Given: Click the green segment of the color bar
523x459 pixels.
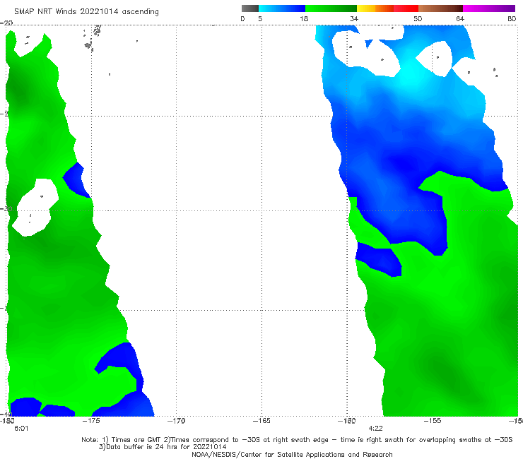Looking at the screenshot, I should (x=331, y=8).
